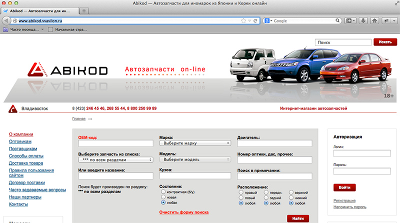Bookmark page with the star icon
The image size is (400, 223).
[x=243, y=21]
